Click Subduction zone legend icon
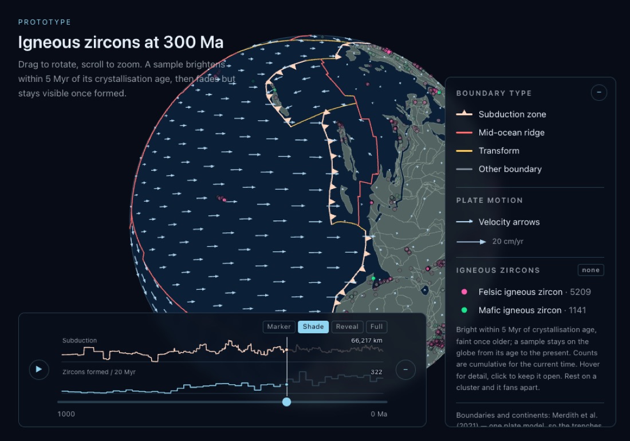 464,113
